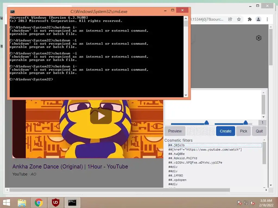Image resolution: width=278 pixels, height=208 pixels.
Task: Select youtube.com/watch href filter
Action: pos(215,149)
